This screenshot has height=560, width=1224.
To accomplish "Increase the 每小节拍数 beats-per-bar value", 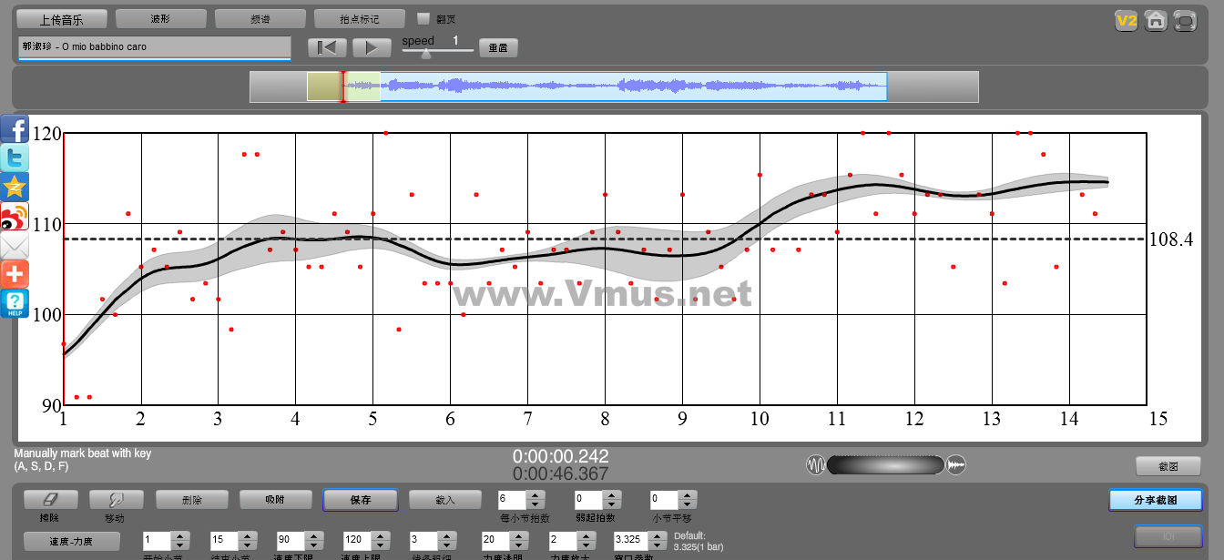I will click(536, 495).
